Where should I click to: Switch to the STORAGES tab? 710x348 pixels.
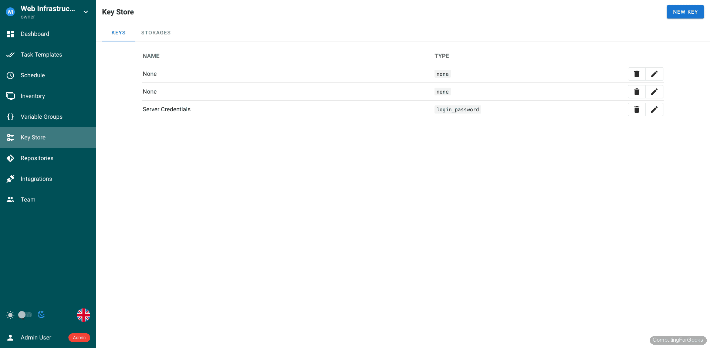[x=156, y=33]
